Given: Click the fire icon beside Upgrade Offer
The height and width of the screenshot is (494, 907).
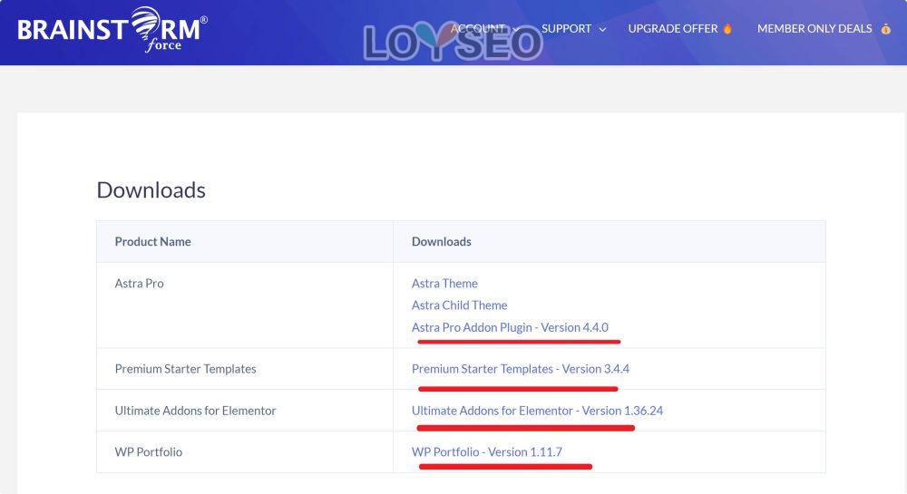Looking at the screenshot, I should (x=727, y=28).
